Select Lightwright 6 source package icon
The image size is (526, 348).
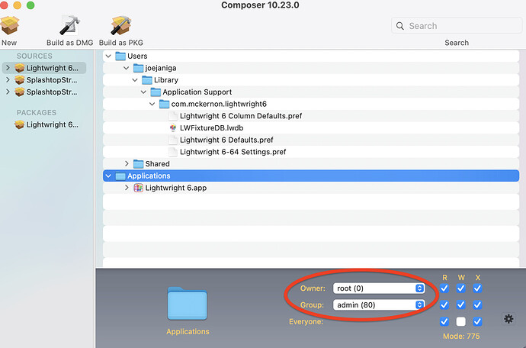click(x=20, y=68)
